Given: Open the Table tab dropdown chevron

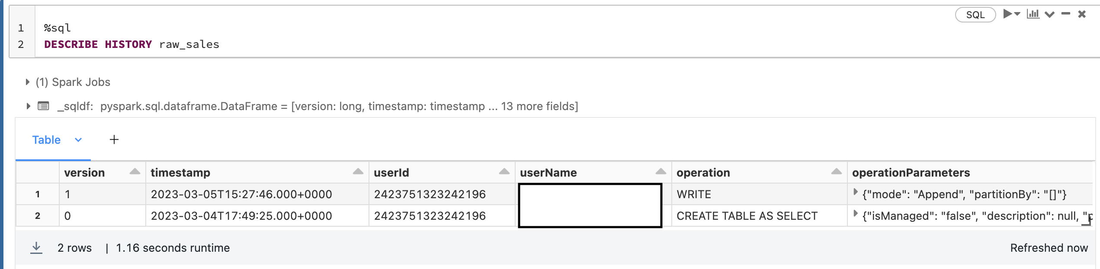Looking at the screenshot, I should pyautogui.click(x=78, y=140).
